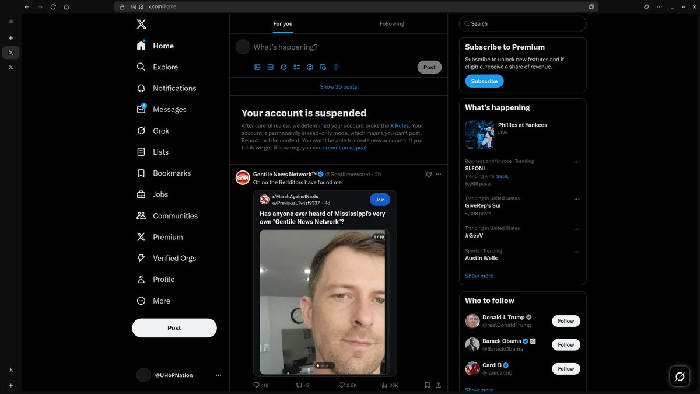Open Lists in the sidebar

click(x=152, y=152)
